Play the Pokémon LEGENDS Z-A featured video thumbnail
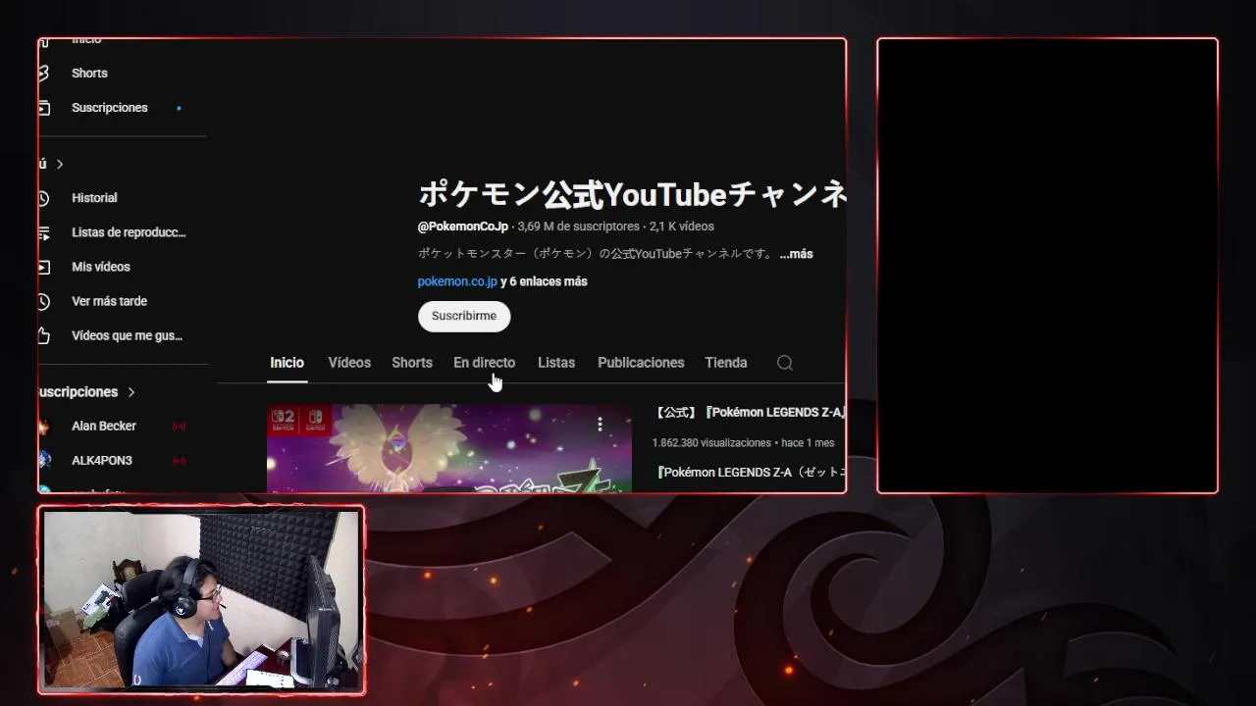 pyautogui.click(x=448, y=448)
